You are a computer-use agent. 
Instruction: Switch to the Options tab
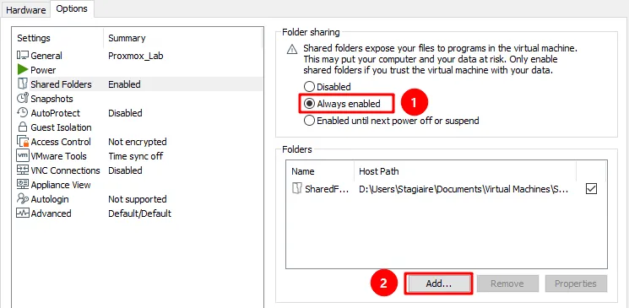click(72, 8)
